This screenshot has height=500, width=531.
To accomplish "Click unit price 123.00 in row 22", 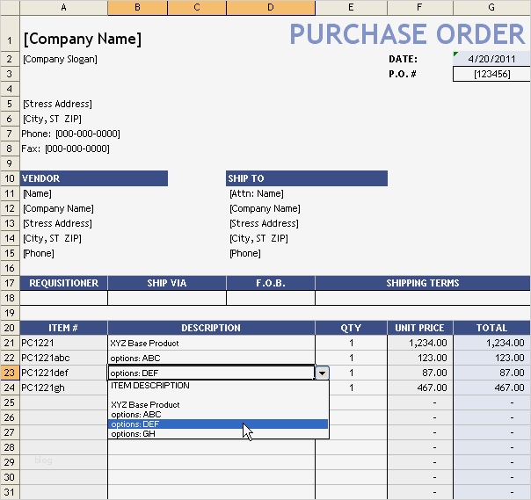I will pyautogui.click(x=419, y=358).
